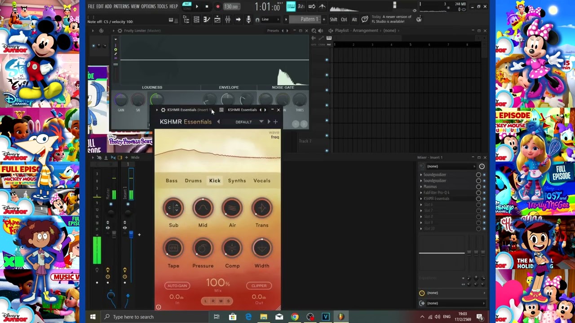Click the Sub knob
The height and width of the screenshot is (323, 575).
pyautogui.click(x=173, y=208)
